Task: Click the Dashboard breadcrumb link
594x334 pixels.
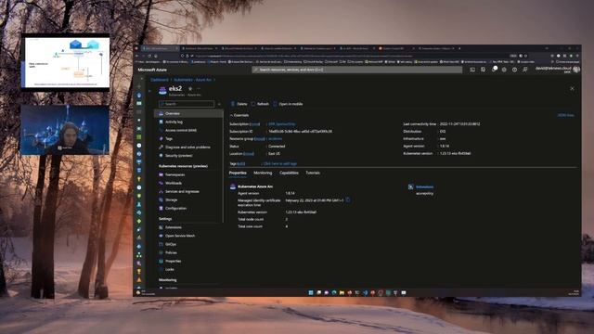Action: [160, 80]
